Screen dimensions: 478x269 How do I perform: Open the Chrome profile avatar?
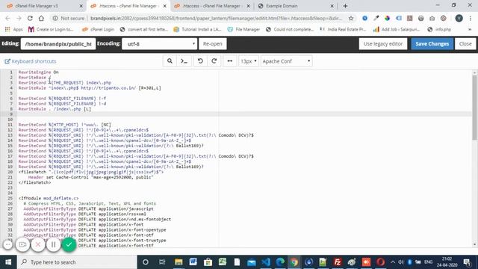click(x=459, y=18)
